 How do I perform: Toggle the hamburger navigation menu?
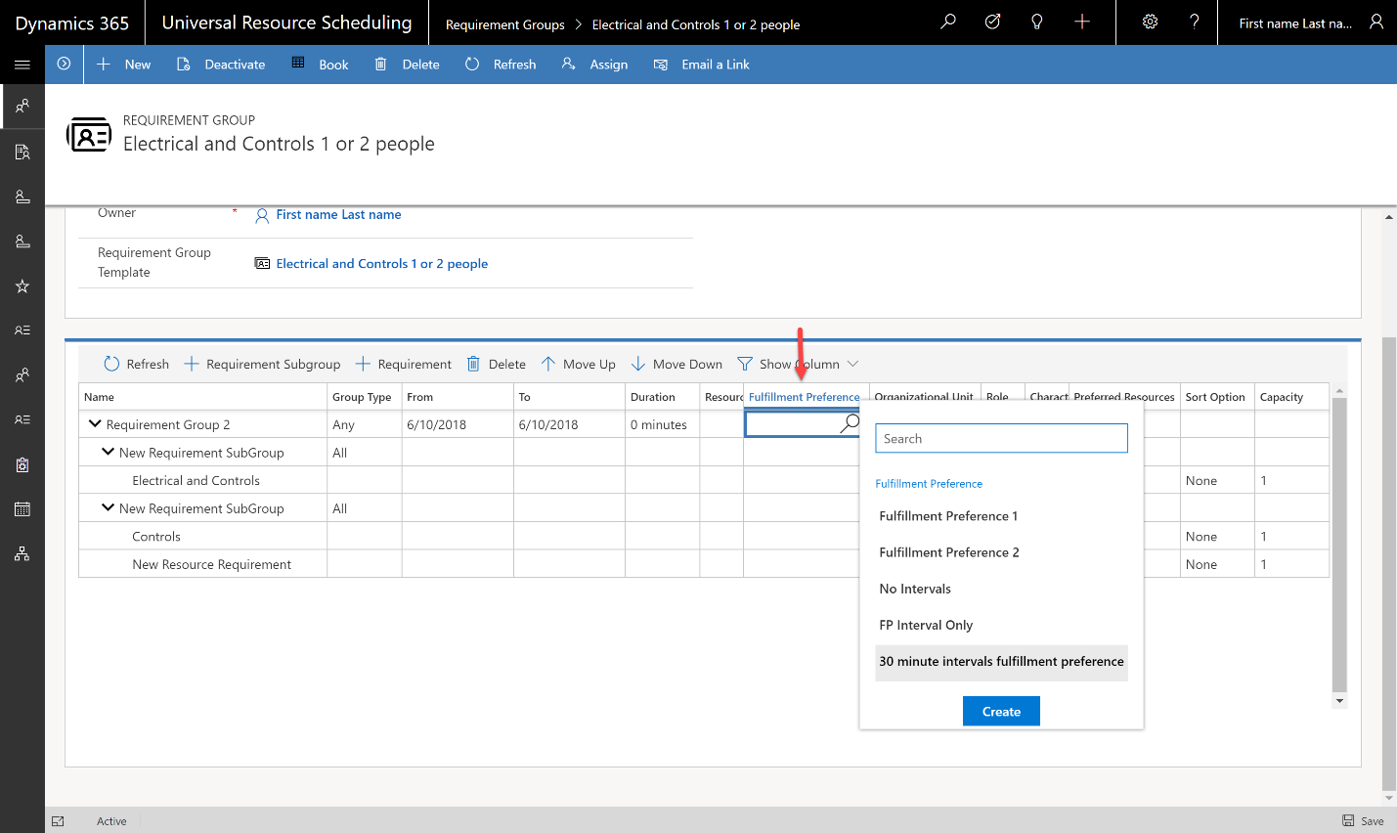[22, 65]
